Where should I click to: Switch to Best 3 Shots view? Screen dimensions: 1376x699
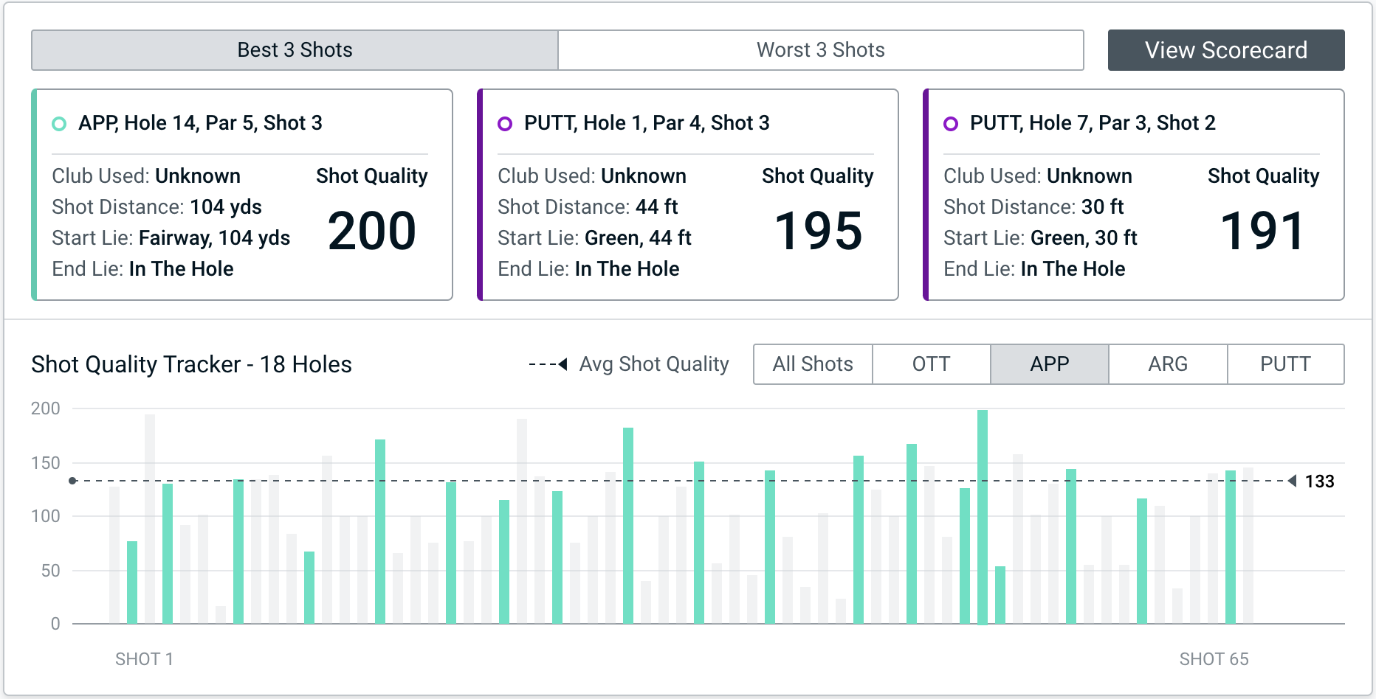coord(295,50)
